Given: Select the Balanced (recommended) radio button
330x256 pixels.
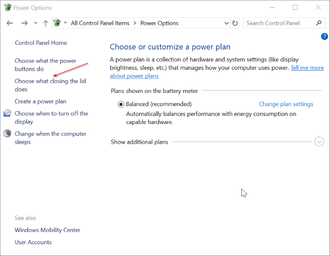Looking at the screenshot, I should tap(121, 104).
